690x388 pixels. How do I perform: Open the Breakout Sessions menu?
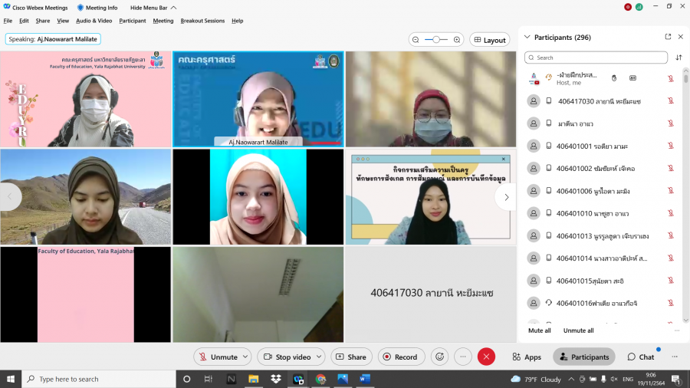[x=202, y=21]
